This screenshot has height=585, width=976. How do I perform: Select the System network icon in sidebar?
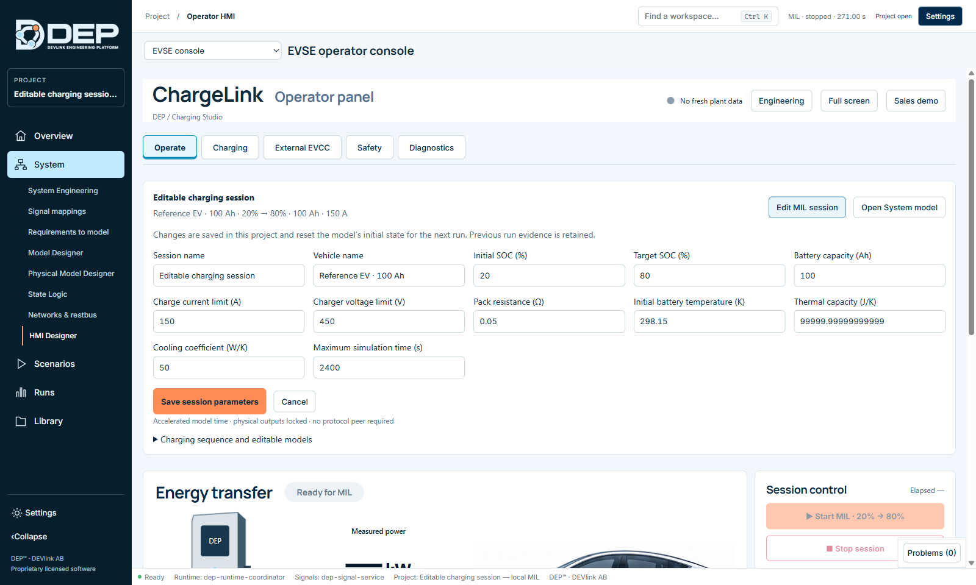point(21,165)
